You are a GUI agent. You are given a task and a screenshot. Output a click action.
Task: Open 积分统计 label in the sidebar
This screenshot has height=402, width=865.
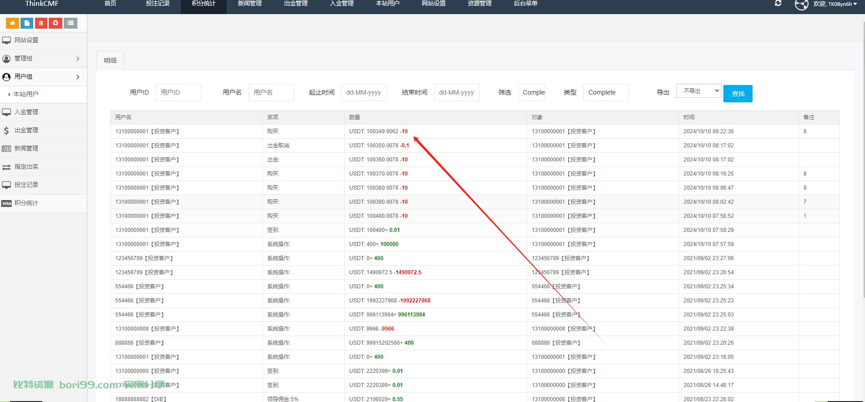point(26,203)
